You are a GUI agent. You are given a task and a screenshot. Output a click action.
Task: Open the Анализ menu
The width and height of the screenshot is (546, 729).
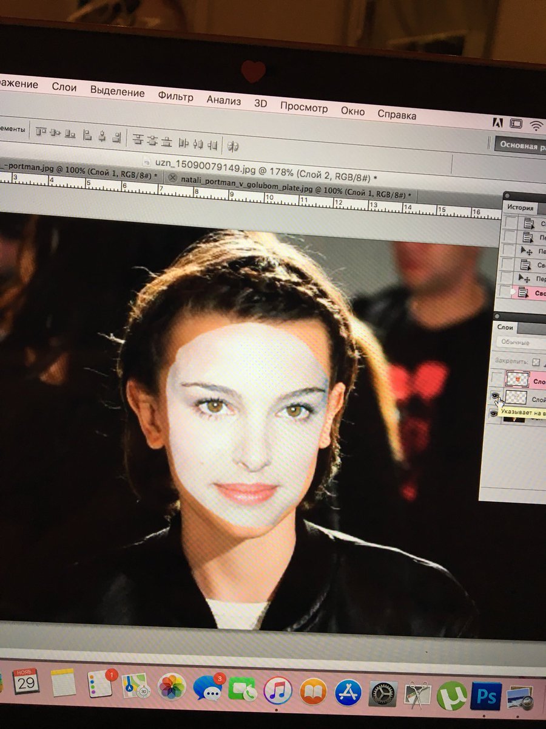point(223,100)
